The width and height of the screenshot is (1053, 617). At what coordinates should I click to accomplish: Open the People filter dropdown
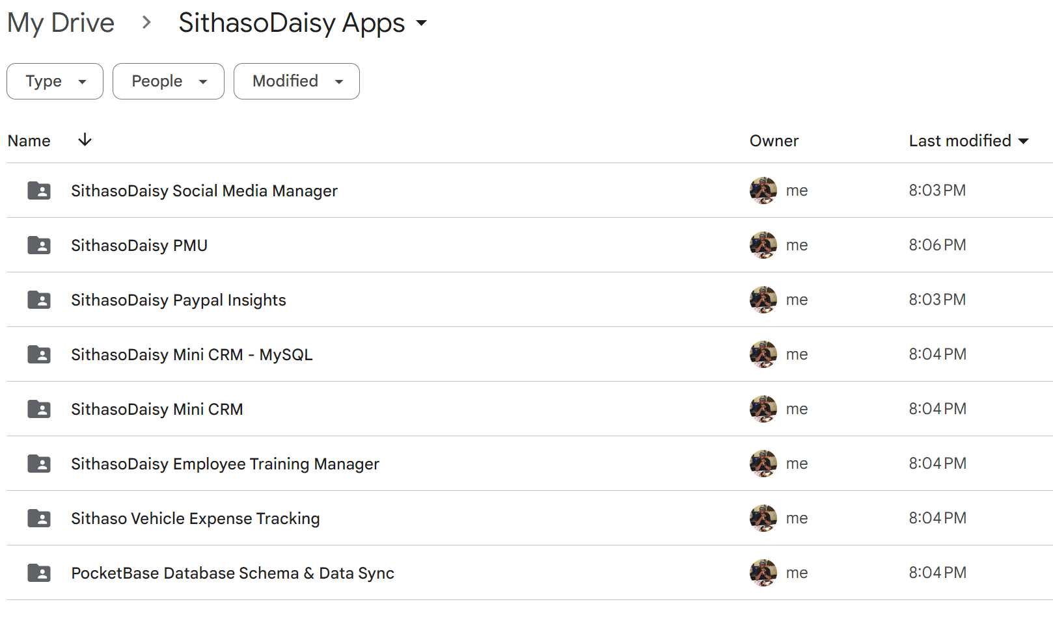168,81
